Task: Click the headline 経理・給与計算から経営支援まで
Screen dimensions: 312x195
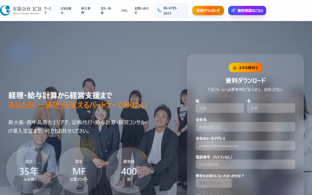Action: [60, 95]
